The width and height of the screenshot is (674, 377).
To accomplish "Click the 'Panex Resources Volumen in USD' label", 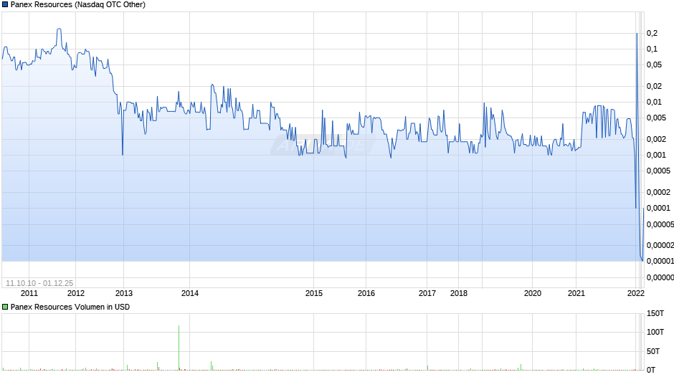I will click(70, 307).
